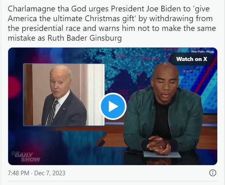Open the tweet info icon
This screenshot has height=185, width=225.
pyautogui.click(x=213, y=173)
